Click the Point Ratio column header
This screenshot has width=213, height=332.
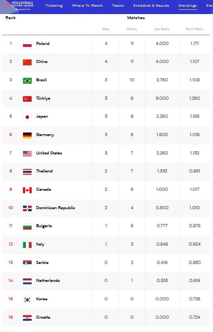coord(194,29)
